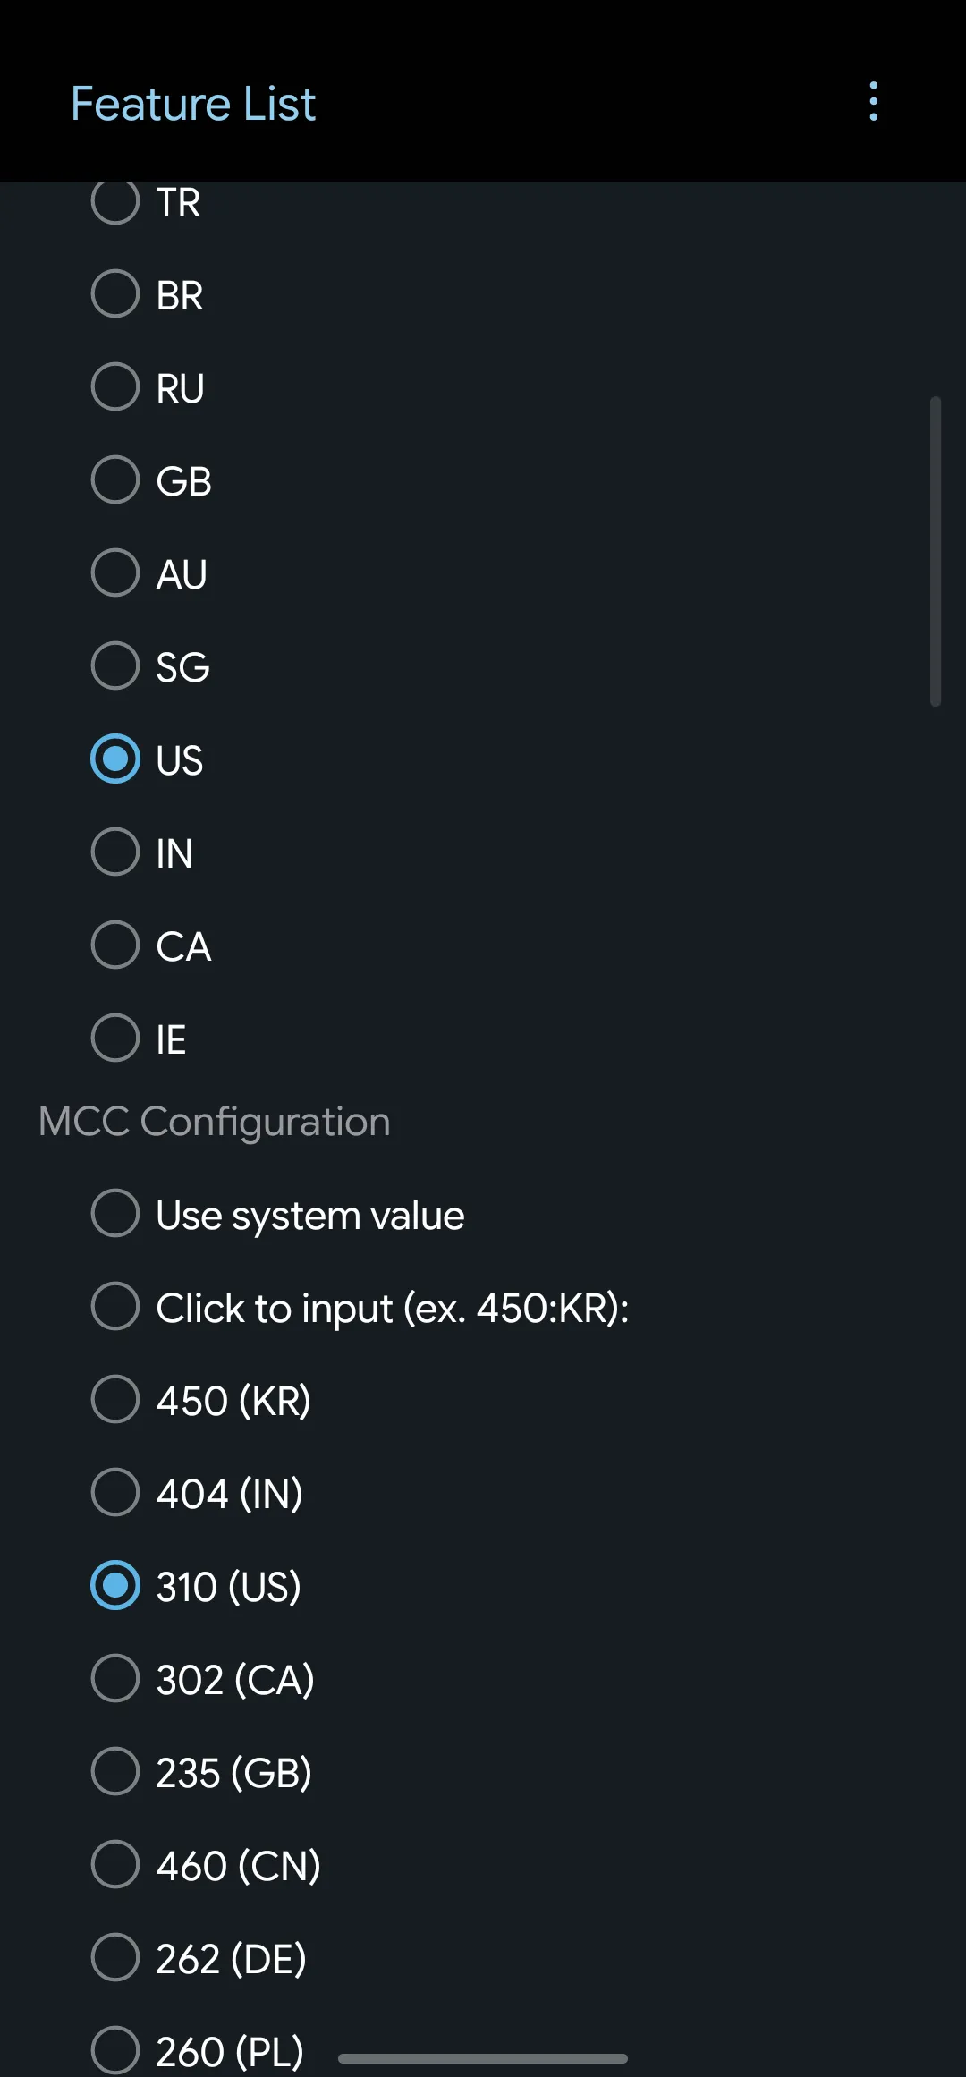
Task: Choose MCC 460 (CN)
Action: click(115, 1865)
